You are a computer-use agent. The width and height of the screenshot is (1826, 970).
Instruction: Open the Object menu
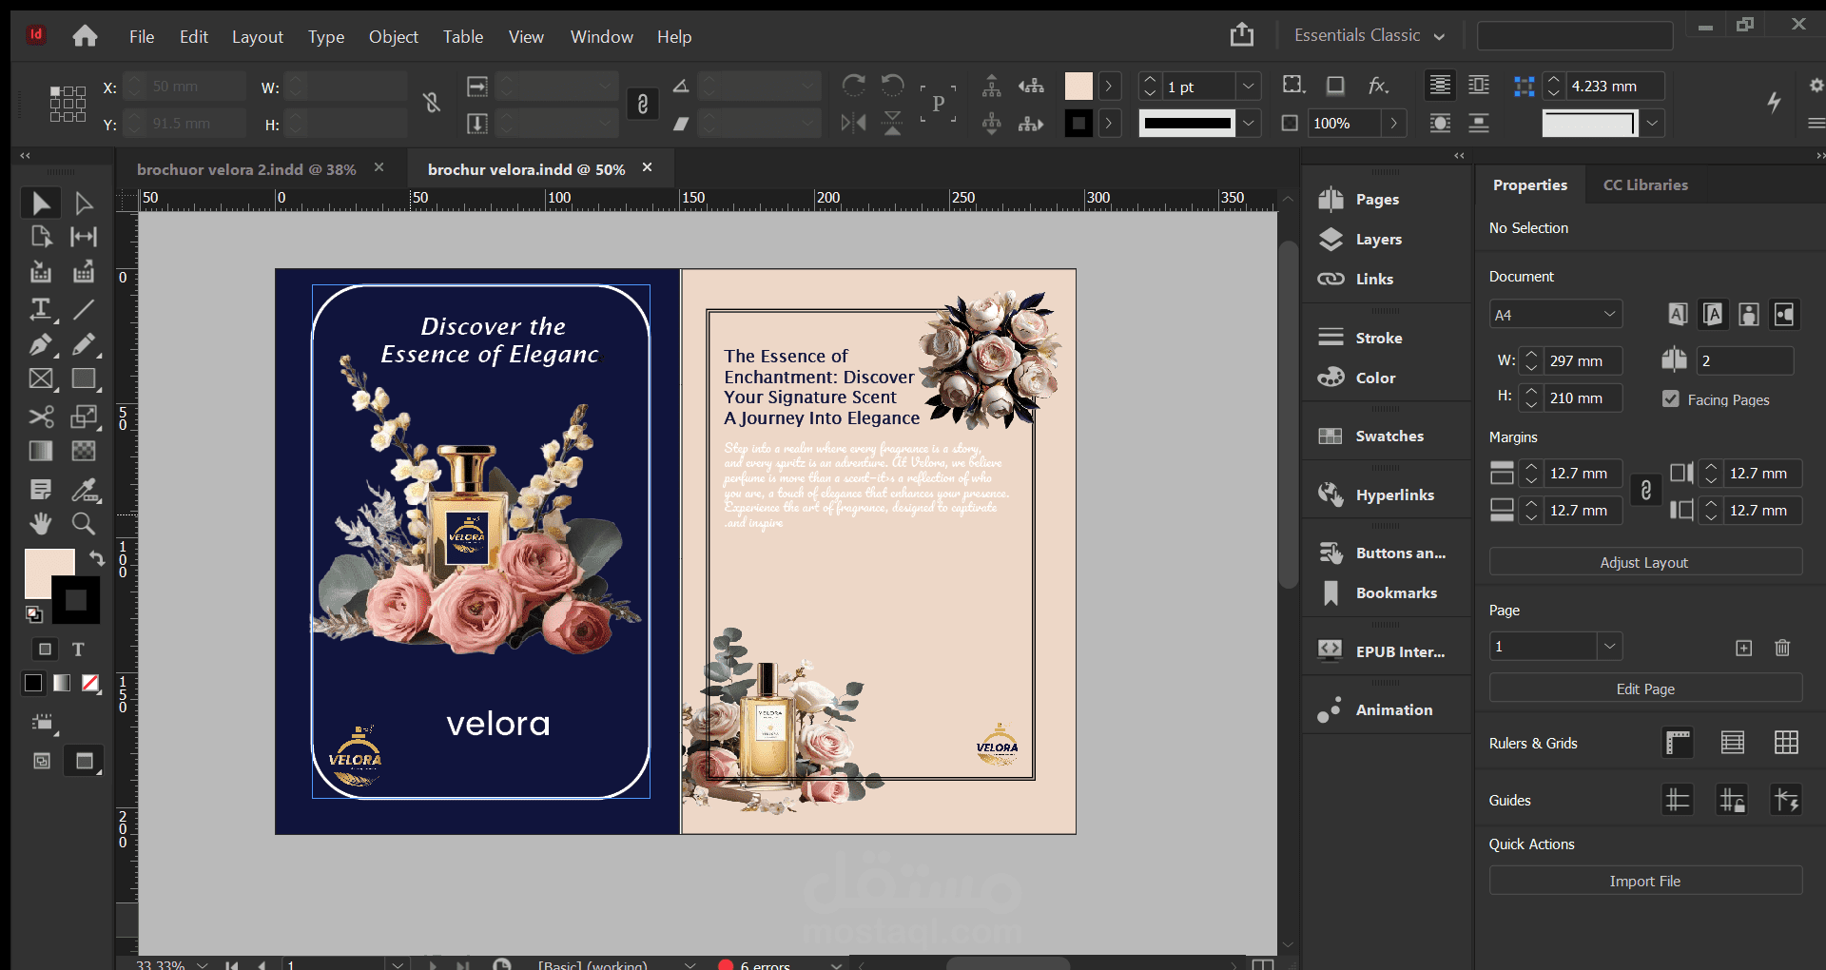coord(393,37)
